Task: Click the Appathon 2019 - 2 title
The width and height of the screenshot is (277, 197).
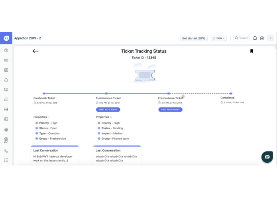Action: click(28, 38)
